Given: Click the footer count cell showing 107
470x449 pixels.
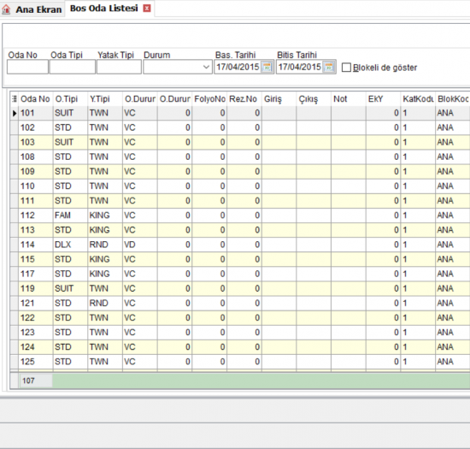Looking at the screenshot, I should pyautogui.click(x=36, y=381).
